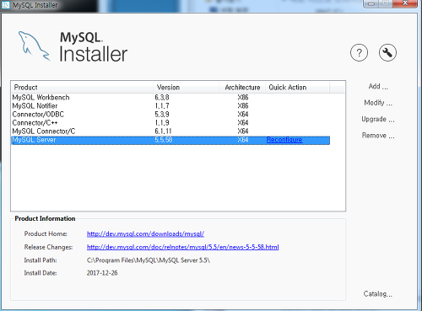Viewport: 422px width, 311px height.
Task: Open the Release Changes relnotes link
Action: coord(183,247)
